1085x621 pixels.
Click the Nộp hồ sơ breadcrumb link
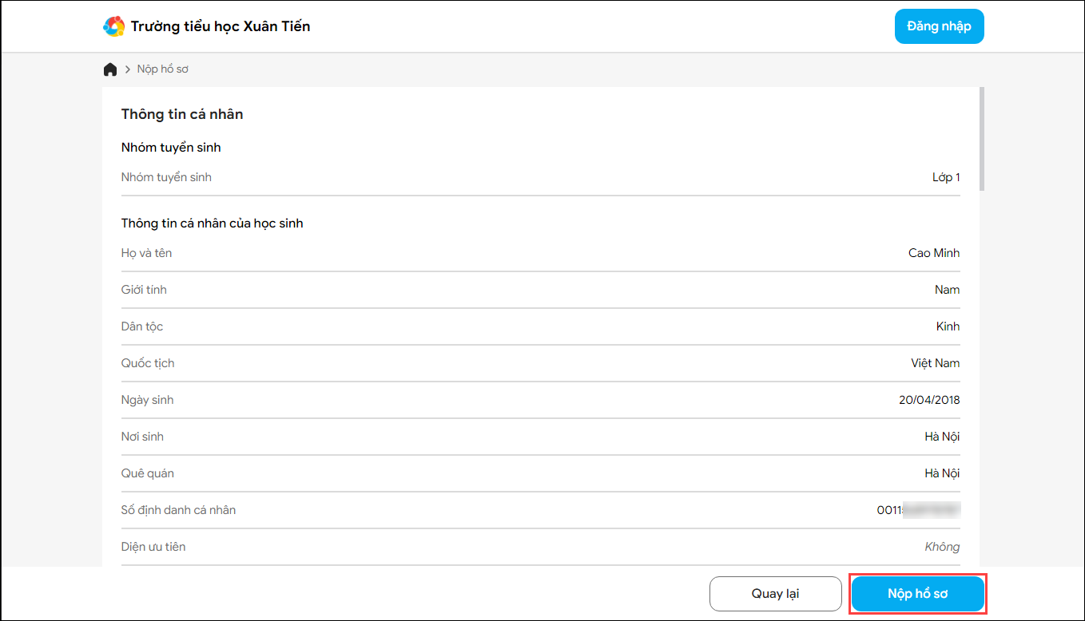163,69
